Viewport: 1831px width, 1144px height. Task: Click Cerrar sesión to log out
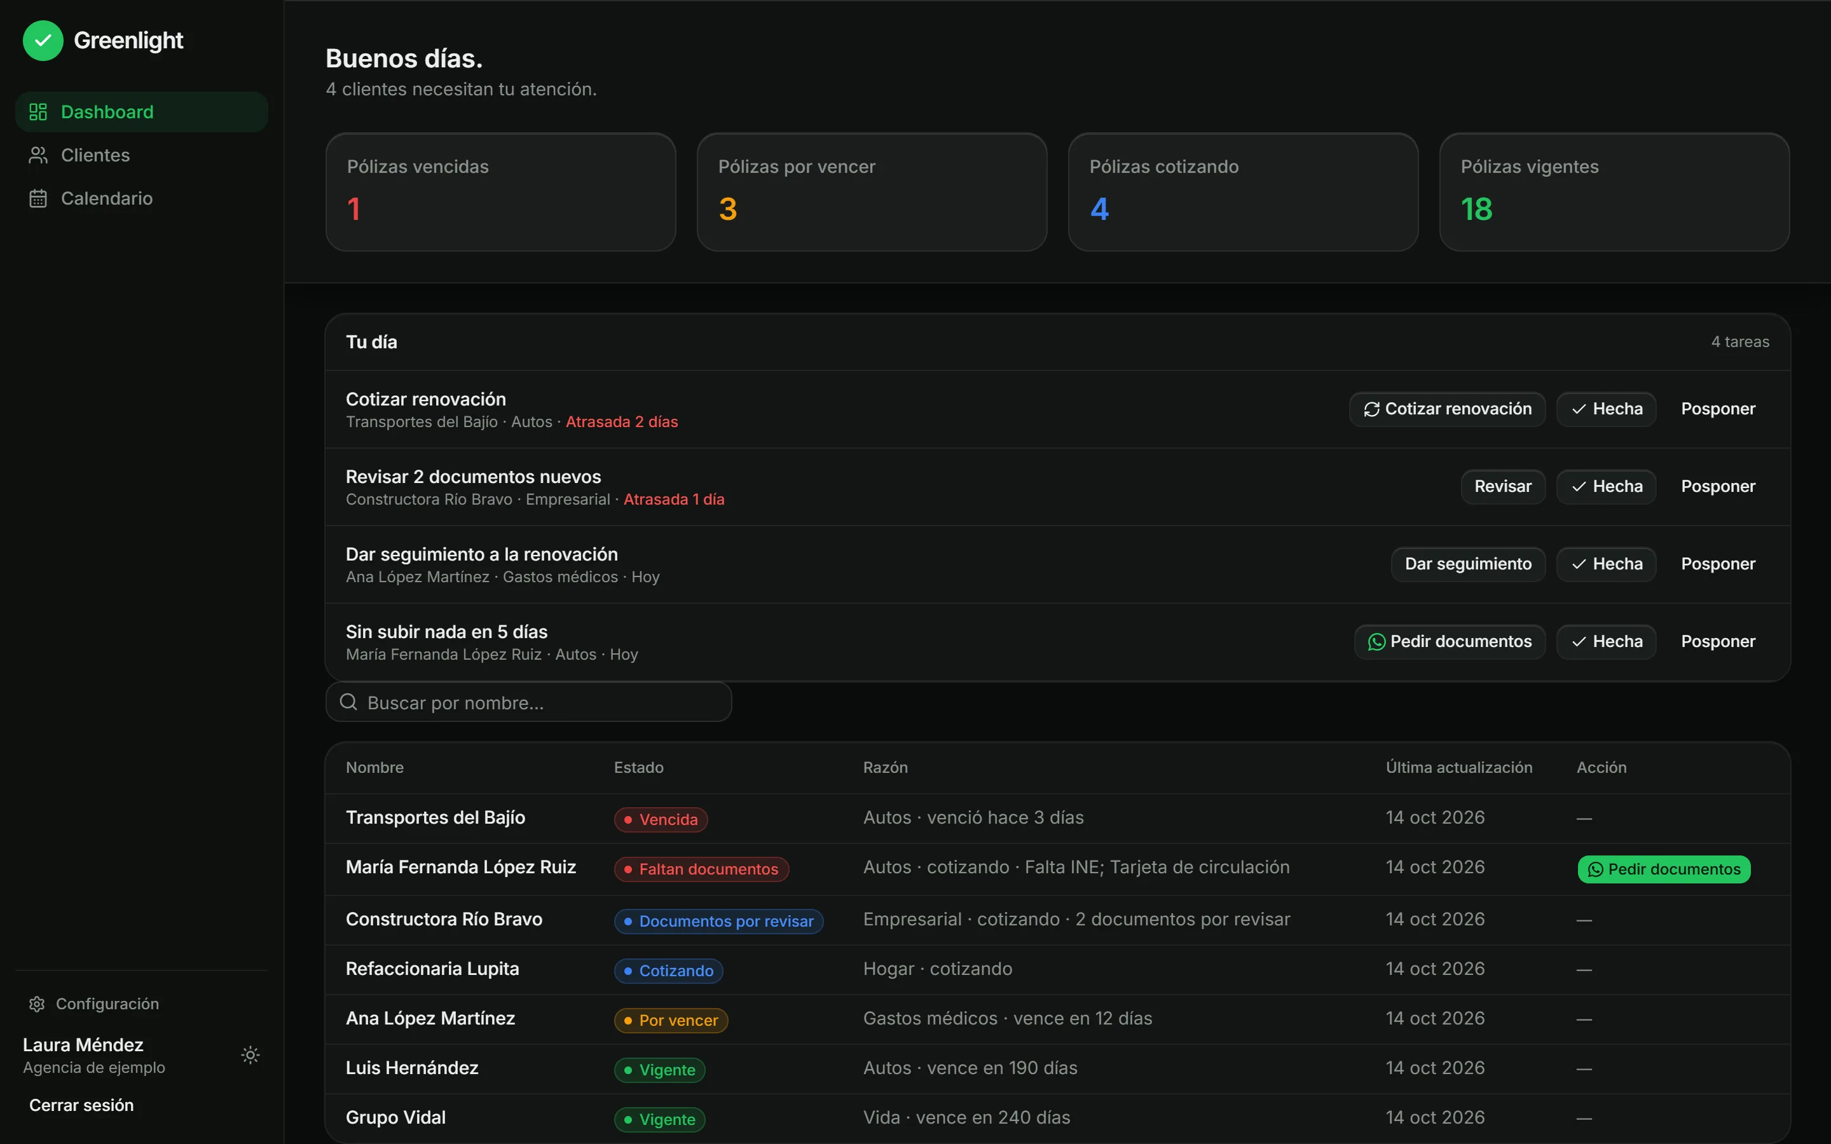[81, 1105]
